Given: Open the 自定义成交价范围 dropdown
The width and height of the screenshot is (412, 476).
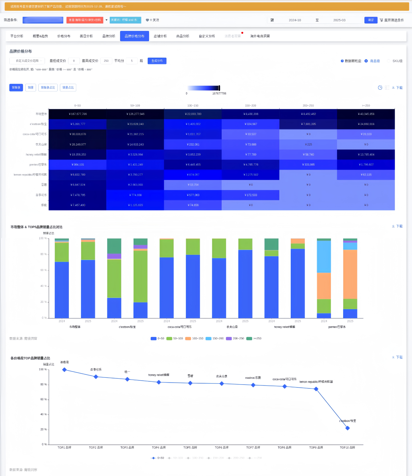Looking at the screenshot, I should [27, 61].
